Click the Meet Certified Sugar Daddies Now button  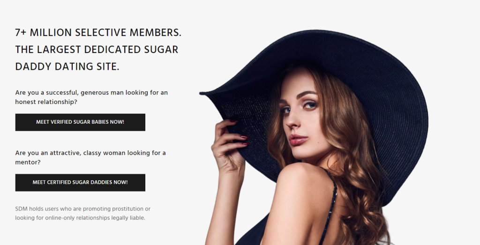pyautogui.click(x=80, y=183)
